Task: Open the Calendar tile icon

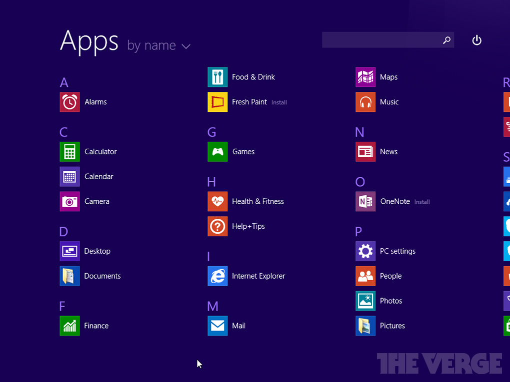Action: pos(69,177)
